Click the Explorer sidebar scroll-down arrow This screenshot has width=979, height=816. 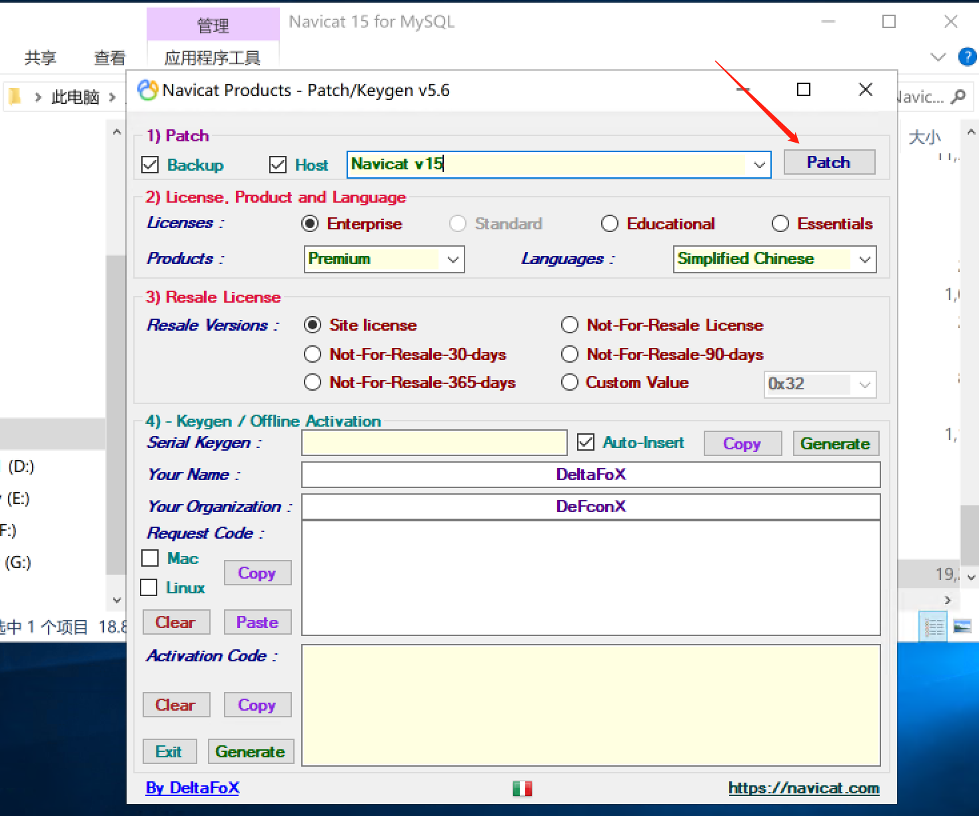point(117,600)
